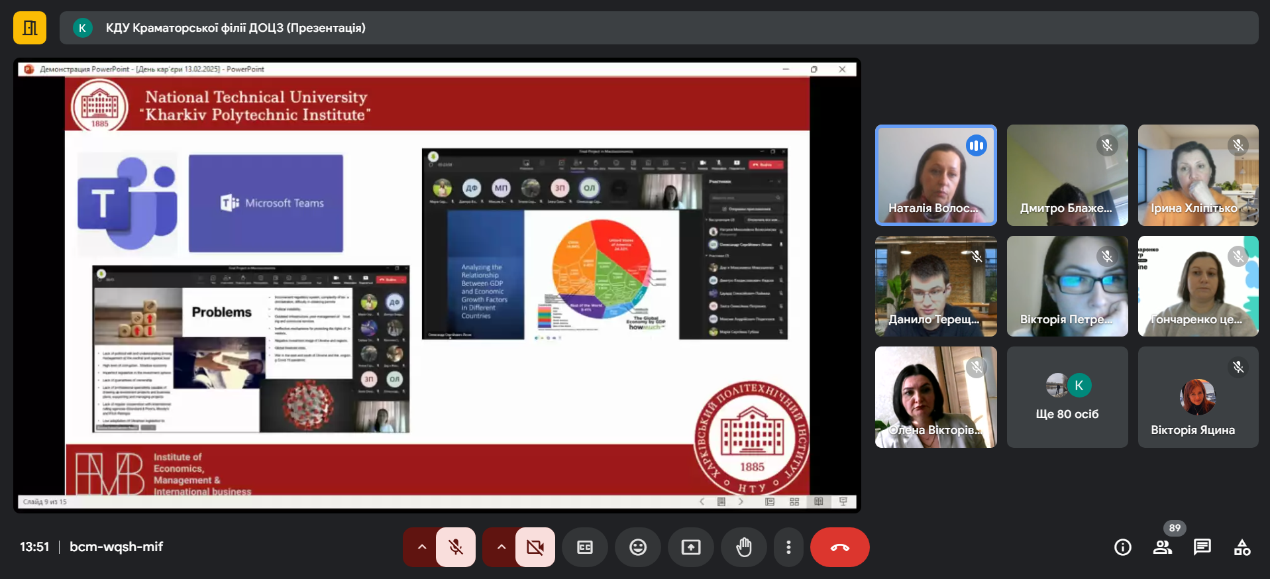Expand video settings arrow beside camera
The width and height of the screenshot is (1270, 579).
(x=501, y=547)
